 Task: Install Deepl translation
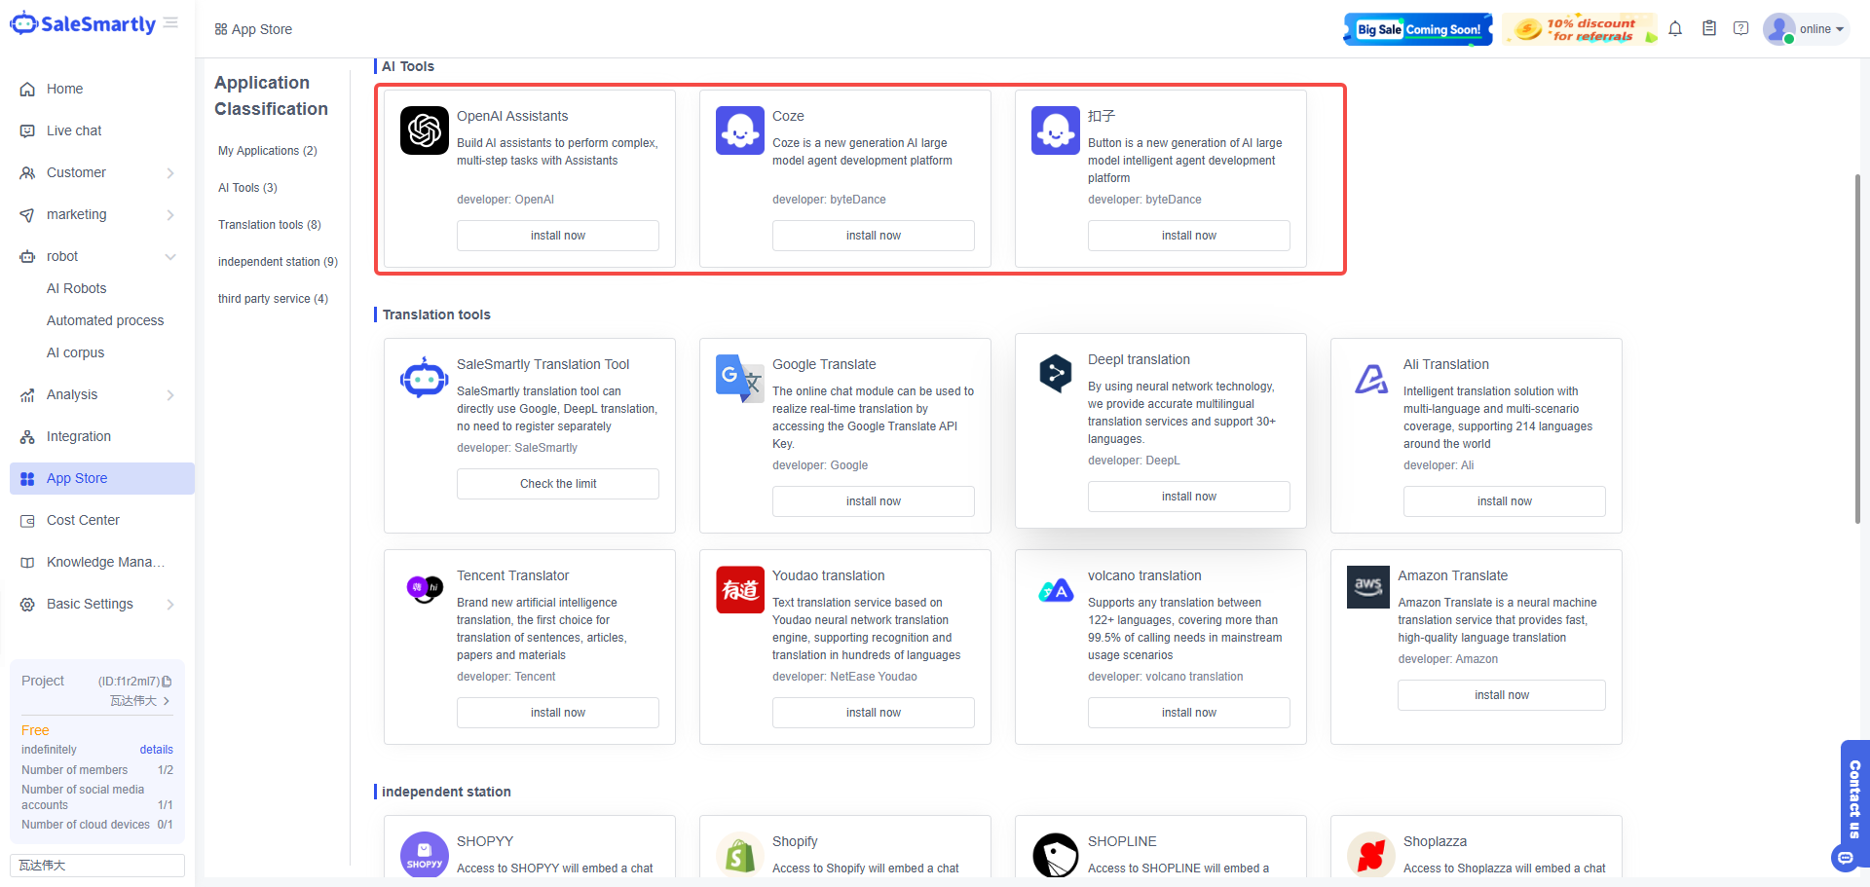click(x=1189, y=497)
